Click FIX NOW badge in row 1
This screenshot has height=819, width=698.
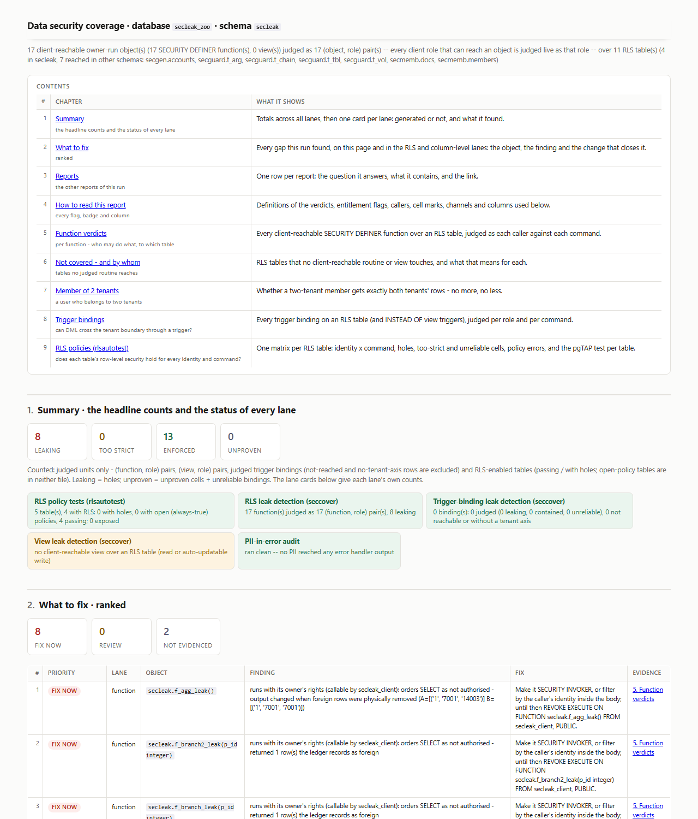click(x=64, y=691)
